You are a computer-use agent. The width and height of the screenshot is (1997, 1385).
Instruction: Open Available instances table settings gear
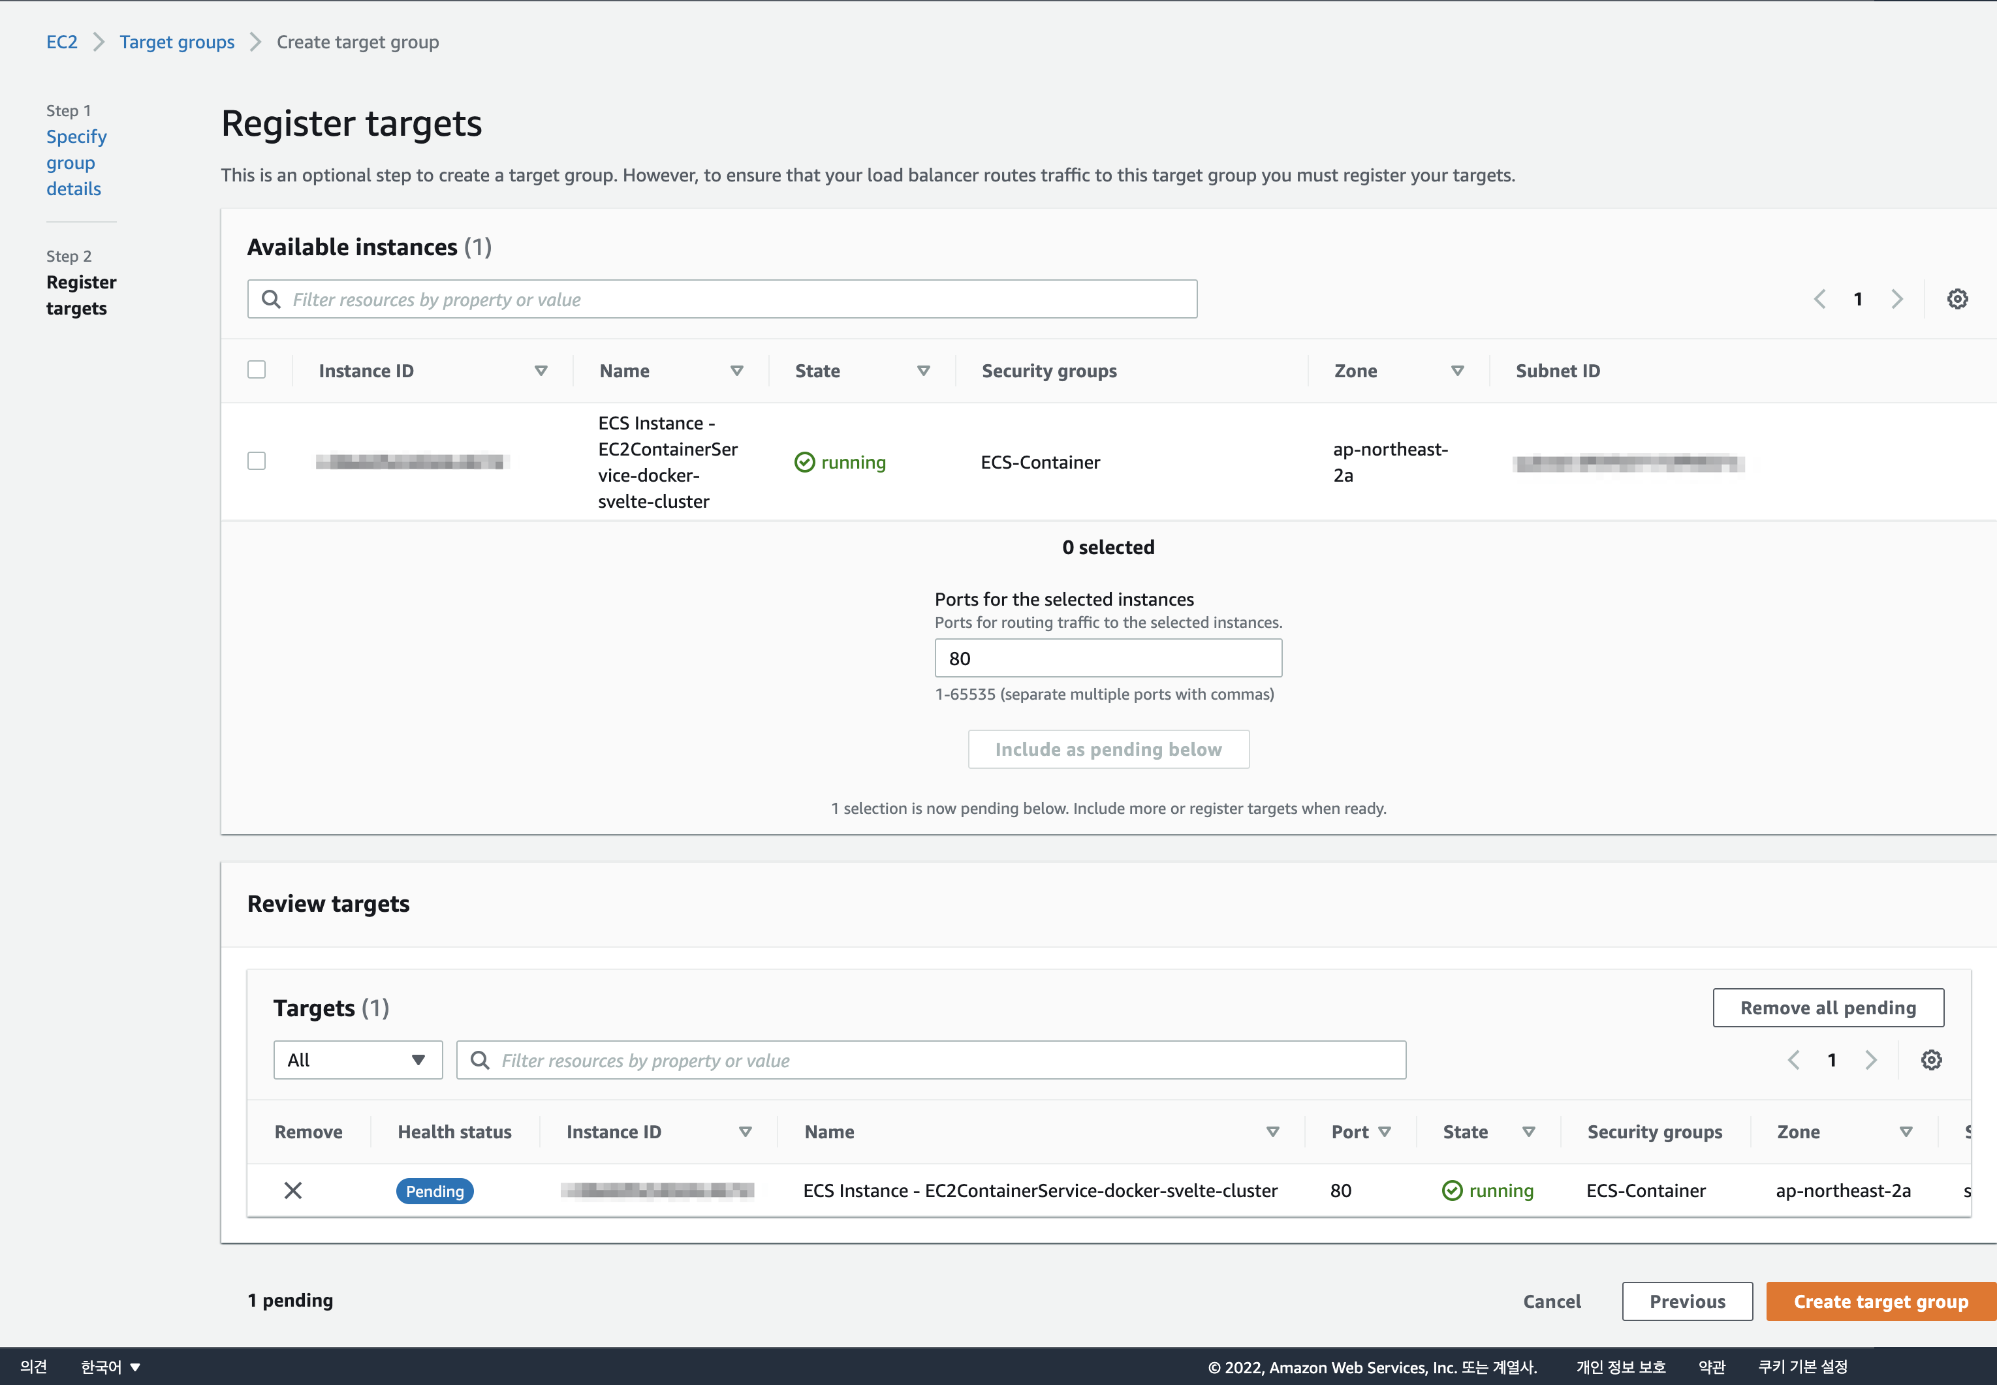click(x=1957, y=298)
